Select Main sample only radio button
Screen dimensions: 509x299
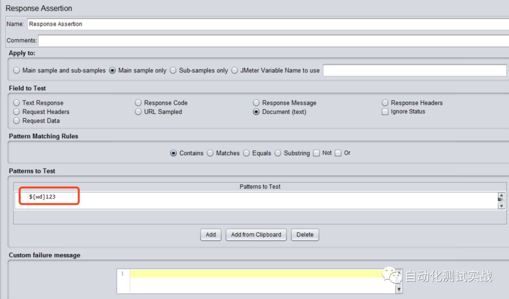click(112, 71)
